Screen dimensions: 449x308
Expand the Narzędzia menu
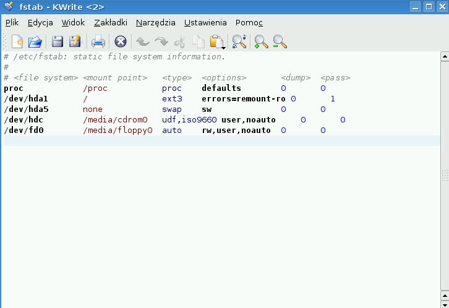[155, 23]
